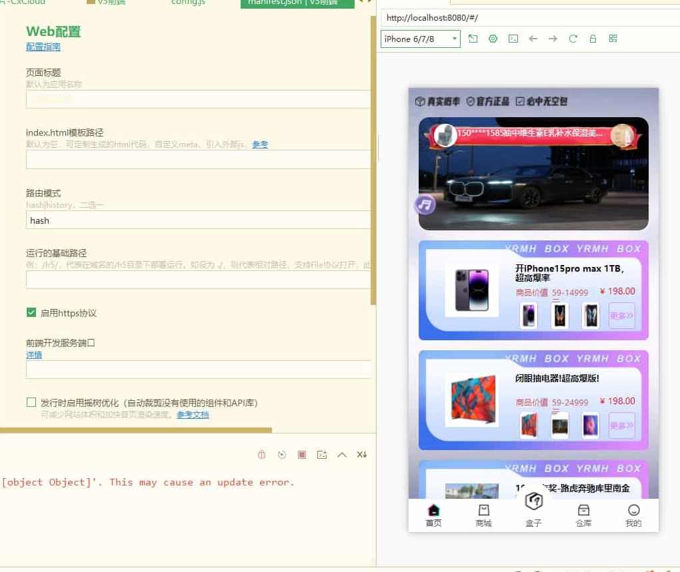Click the back navigation arrow in preview toolbar

[x=533, y=39]
